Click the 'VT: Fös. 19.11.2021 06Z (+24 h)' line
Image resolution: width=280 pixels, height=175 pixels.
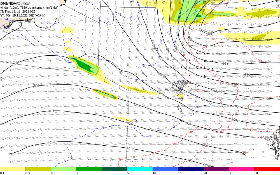coord(23,15)
